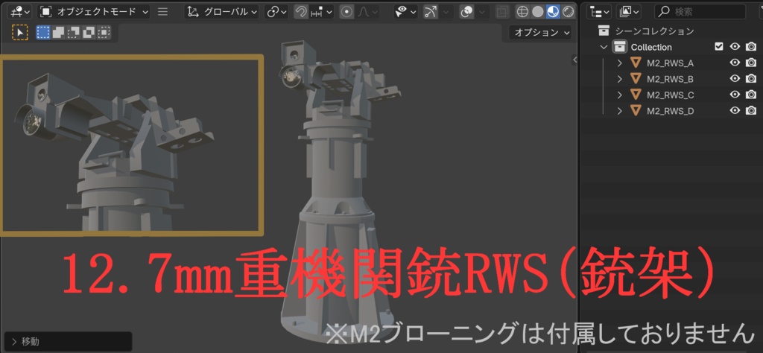
Task: Open the pivot point dropdown
Action: (x=276, y=12)
